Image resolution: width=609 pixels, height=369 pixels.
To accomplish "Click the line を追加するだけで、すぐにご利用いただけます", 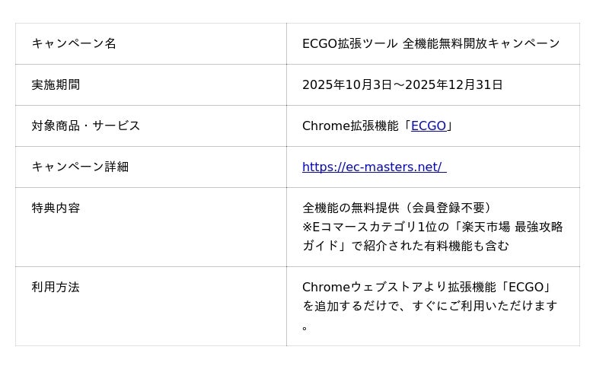I will coord(430,306).
